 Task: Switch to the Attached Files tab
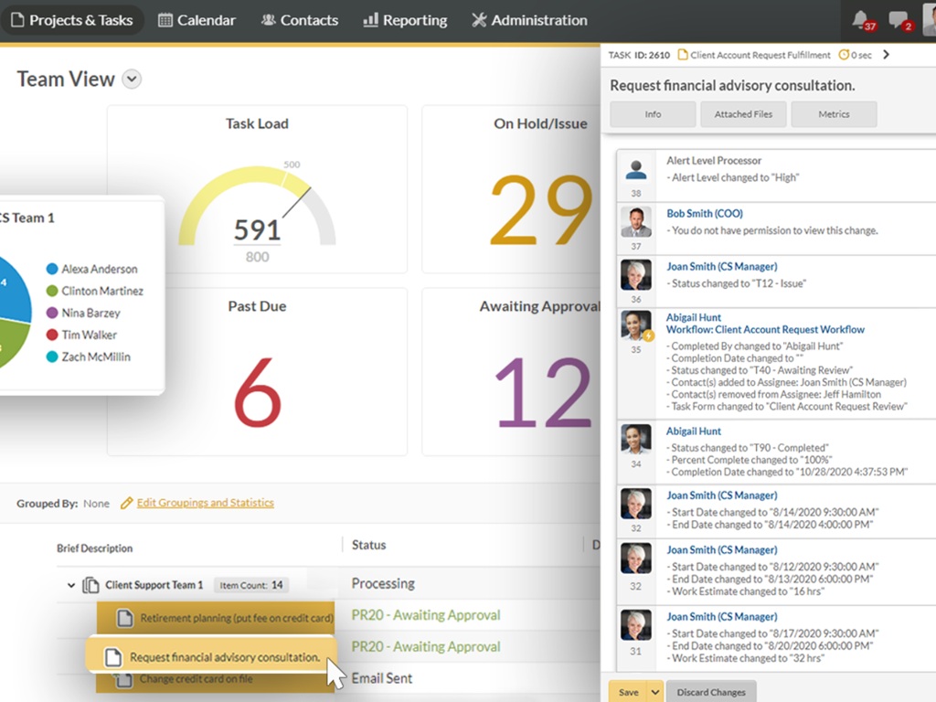click(x=743, y=114)
